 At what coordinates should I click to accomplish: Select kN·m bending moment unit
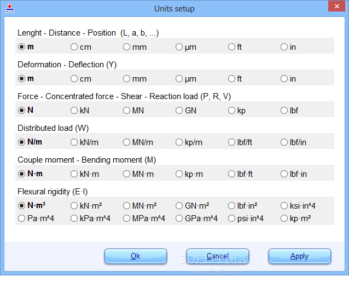tap(85, 174)
